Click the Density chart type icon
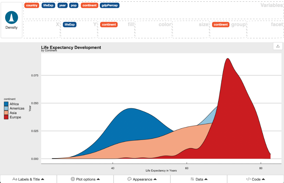The image size is (284, 183). 12,18
